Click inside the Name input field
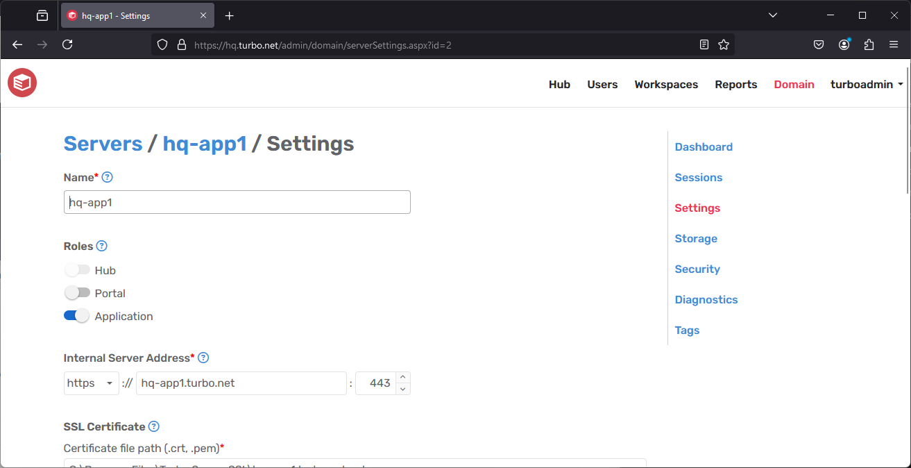911x468 pixels. (x=236, y=202)
